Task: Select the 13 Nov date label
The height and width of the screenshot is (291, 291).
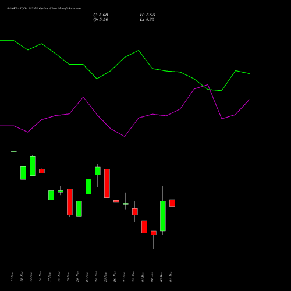Action: tap(31, 276)
